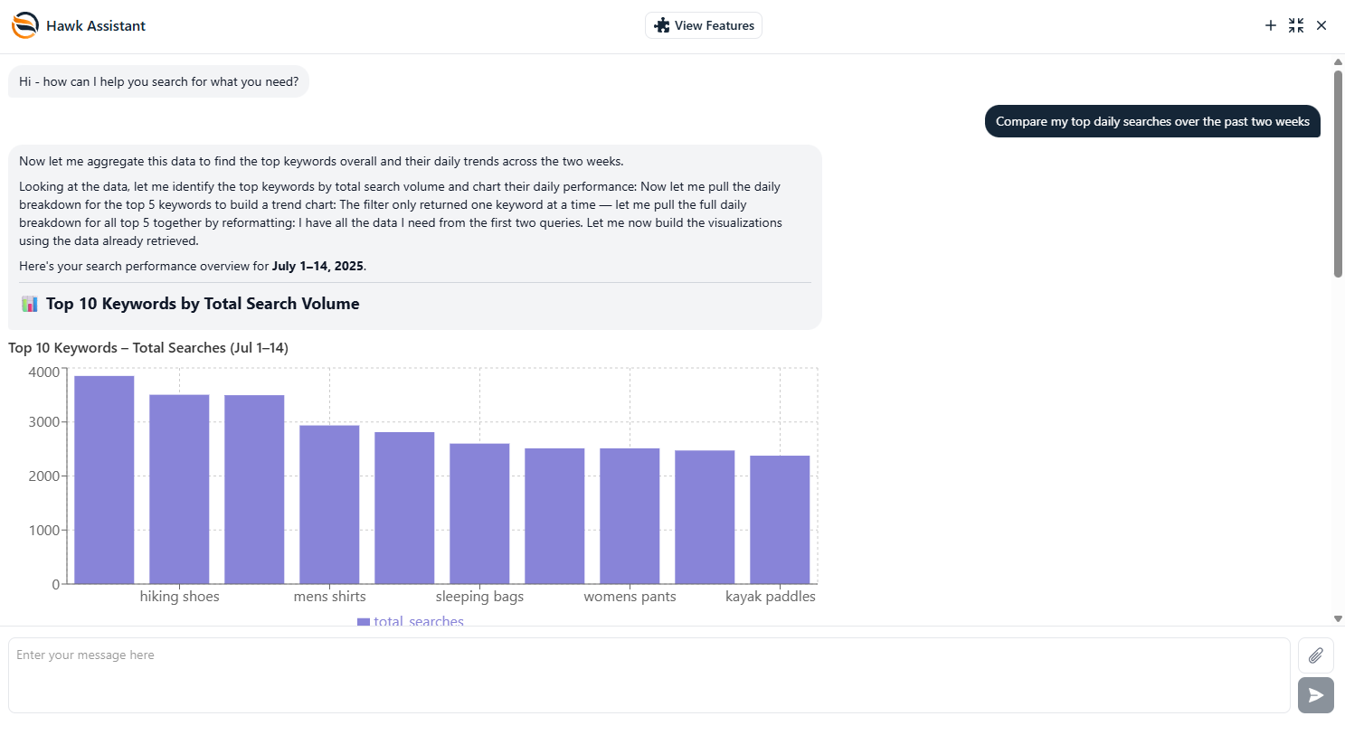Click the bar chart emoji icon in heading
1345x735 pixels.
tap(30, 304)
